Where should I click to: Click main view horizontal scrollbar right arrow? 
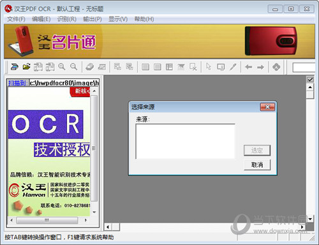point(302,227)
